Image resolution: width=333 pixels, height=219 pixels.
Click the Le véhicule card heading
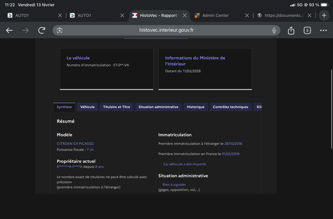(78, 58)
